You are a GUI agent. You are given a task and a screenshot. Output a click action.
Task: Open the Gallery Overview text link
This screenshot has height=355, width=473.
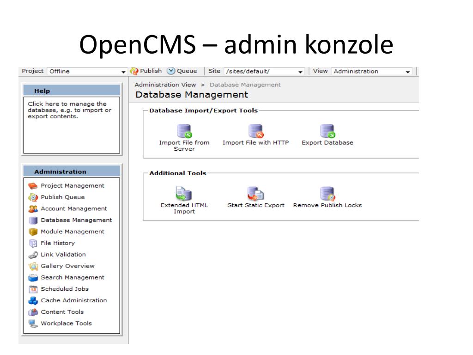(x=67, y=266)
